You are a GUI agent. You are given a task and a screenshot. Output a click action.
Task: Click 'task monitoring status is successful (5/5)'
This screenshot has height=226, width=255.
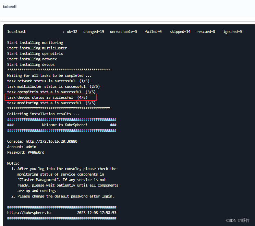coord(51,103)
